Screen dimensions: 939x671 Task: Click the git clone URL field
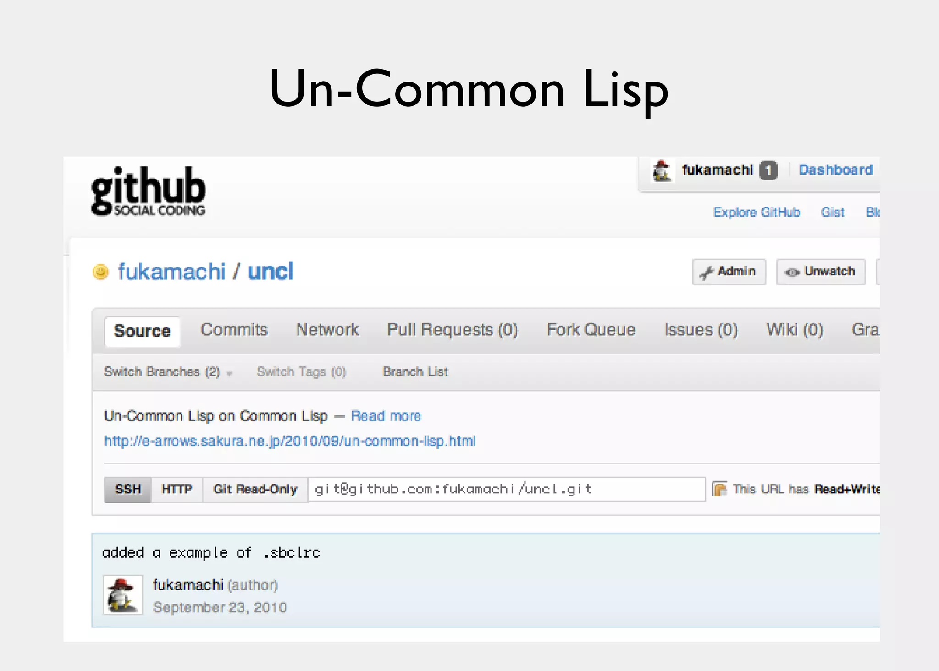tap(506, 489)
